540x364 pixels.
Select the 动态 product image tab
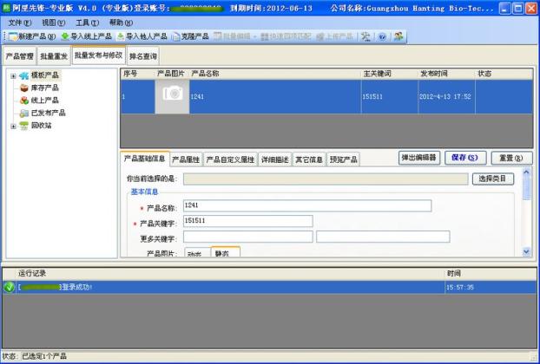click(x=197, y=253)
